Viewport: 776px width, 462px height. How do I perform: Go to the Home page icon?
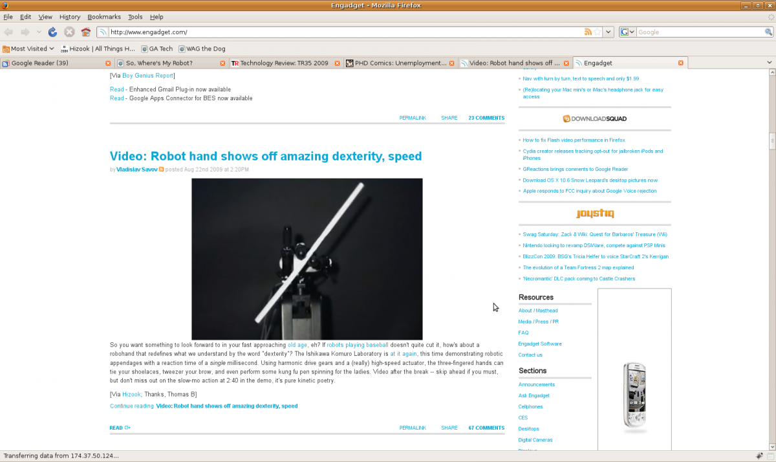point(85,32)
